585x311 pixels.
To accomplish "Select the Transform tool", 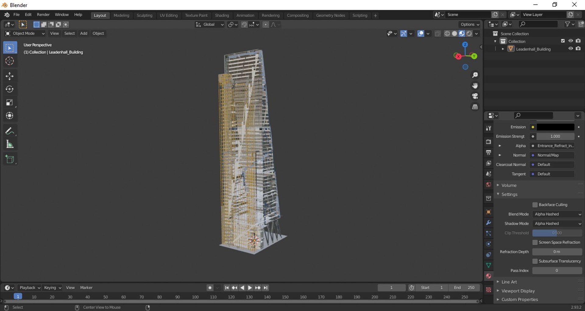I will click(x=10, y=116).
